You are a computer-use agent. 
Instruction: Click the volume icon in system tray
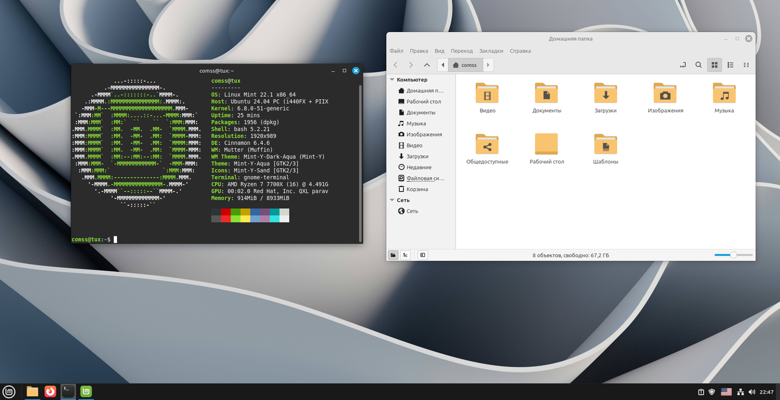tap(752, 392)
